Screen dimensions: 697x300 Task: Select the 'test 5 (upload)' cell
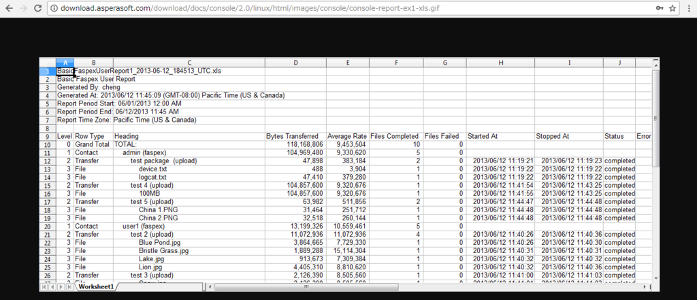189,201
